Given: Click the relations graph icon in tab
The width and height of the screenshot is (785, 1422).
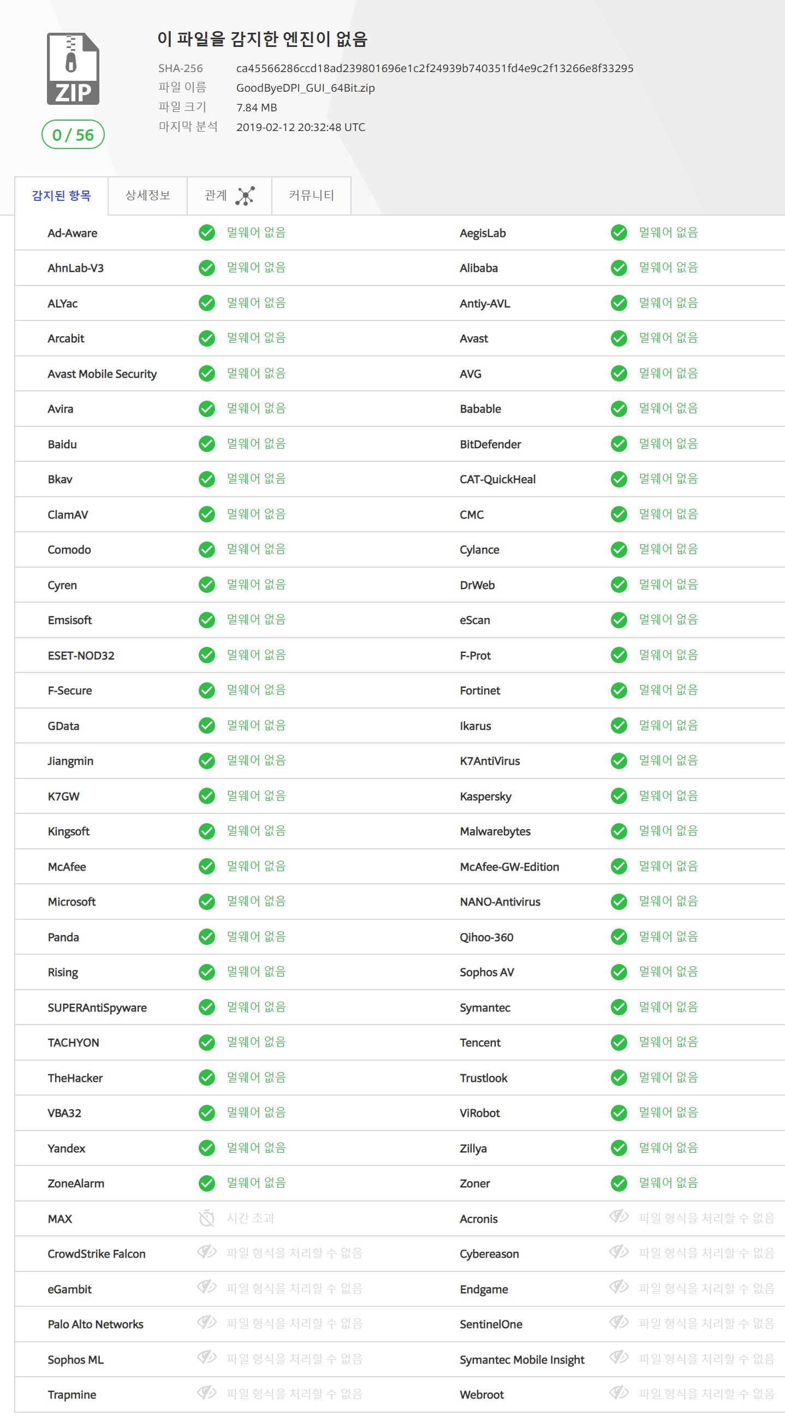Looking at the screenshot, I should tap(245, 196).
